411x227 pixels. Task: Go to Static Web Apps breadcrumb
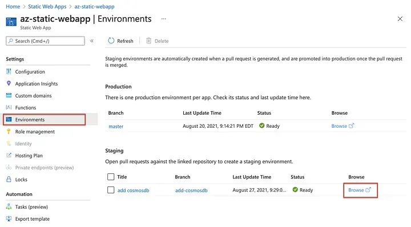pyautogui.click(x=47, y=6)
